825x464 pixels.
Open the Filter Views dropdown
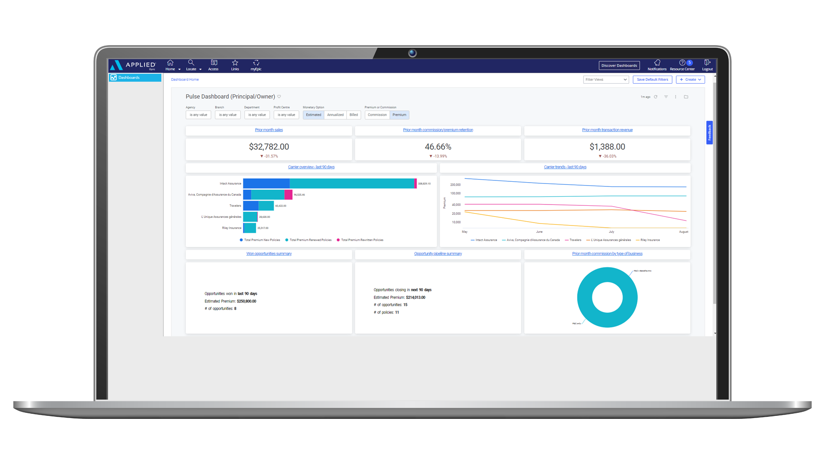[606, 79]
